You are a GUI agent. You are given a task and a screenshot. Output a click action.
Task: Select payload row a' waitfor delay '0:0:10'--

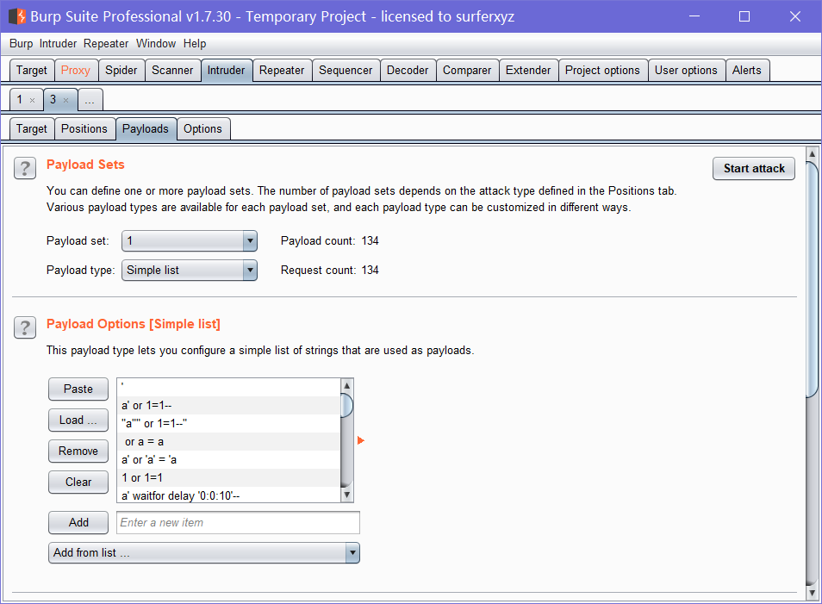click(229, 495)
